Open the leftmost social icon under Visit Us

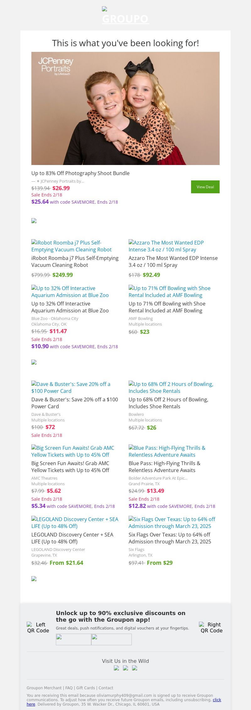116,668
